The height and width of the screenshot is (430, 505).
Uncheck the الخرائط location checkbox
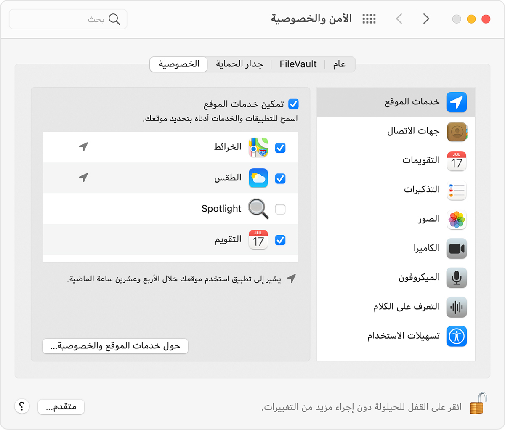tap(280, 148)
